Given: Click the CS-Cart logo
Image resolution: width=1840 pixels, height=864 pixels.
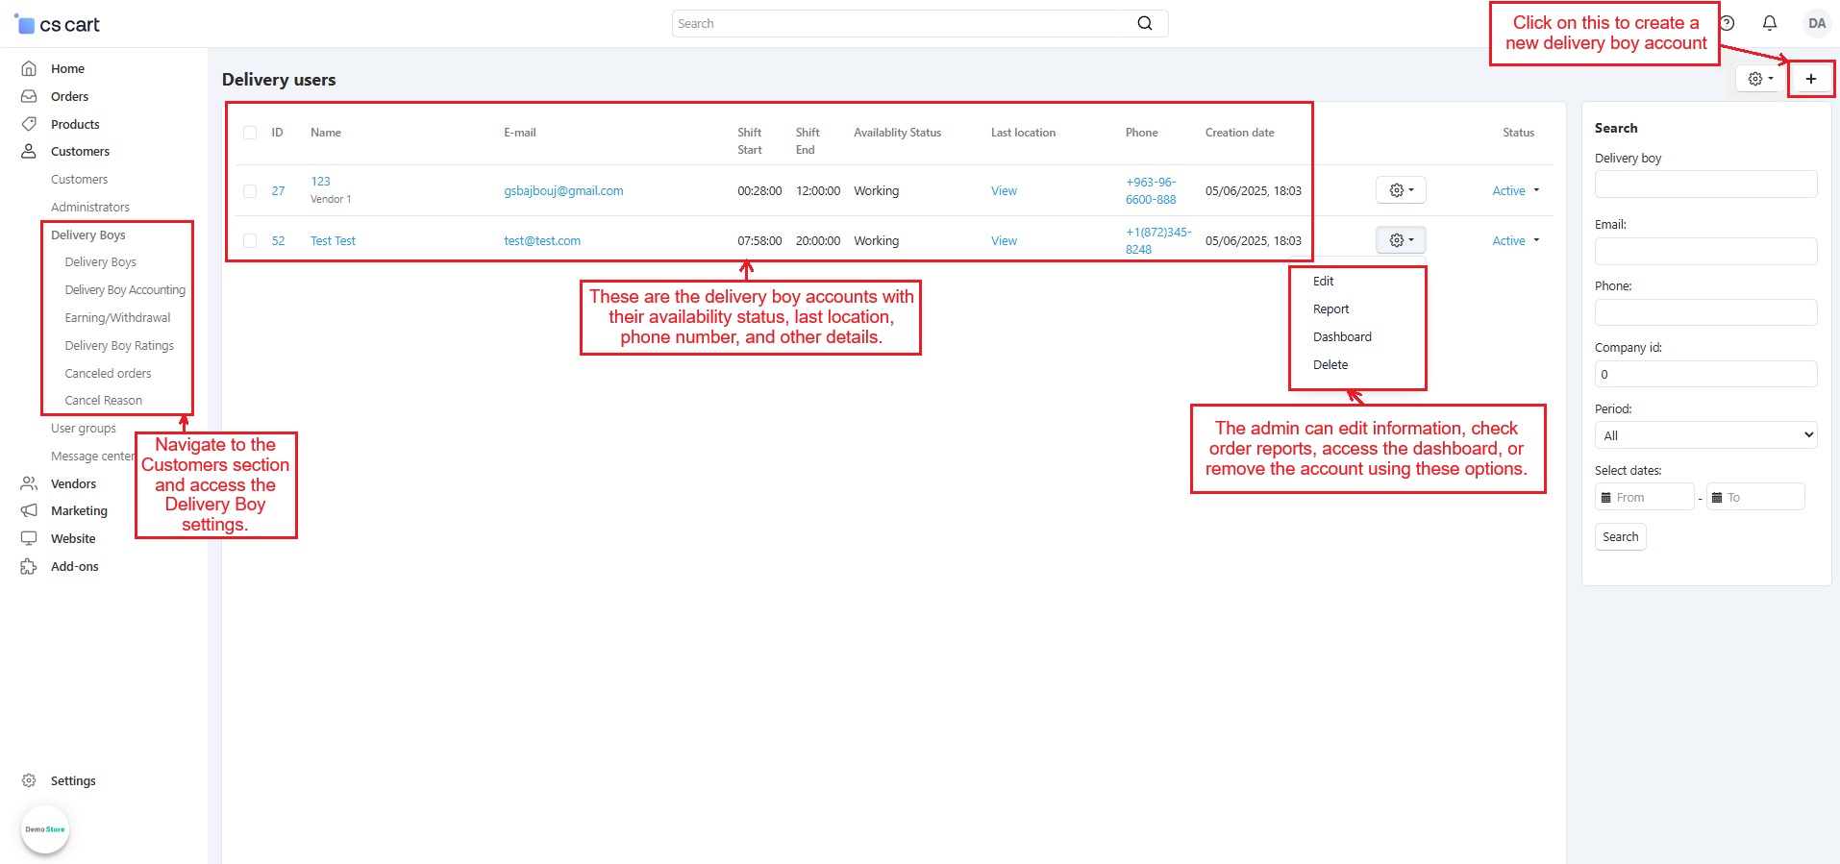Looking at the screenshot, I should click(59, 25).
